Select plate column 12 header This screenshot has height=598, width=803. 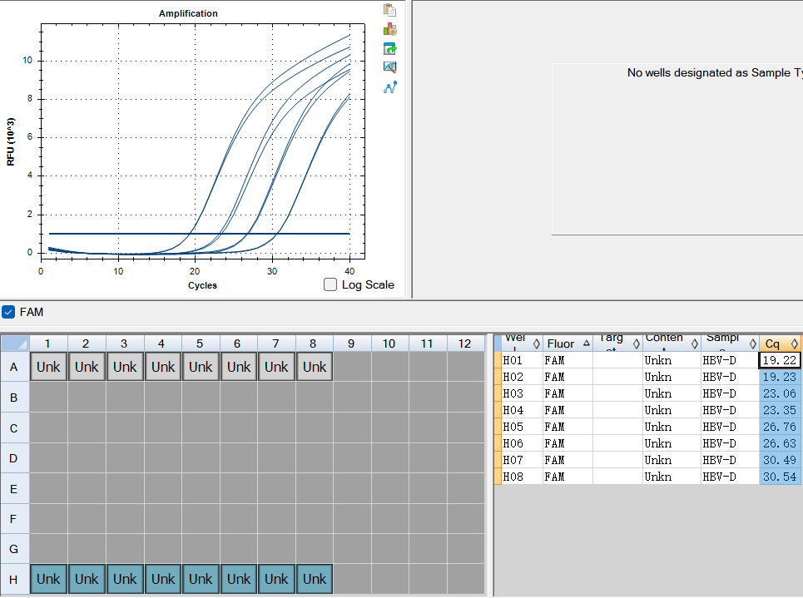[465, 343]
